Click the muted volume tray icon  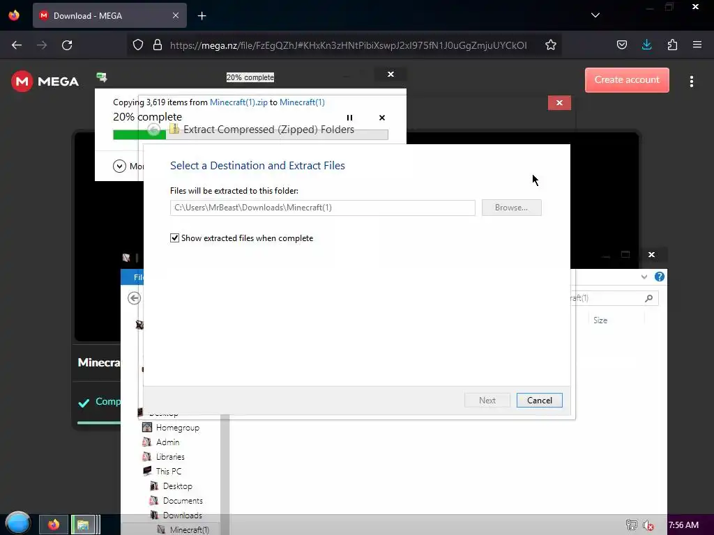648,525
